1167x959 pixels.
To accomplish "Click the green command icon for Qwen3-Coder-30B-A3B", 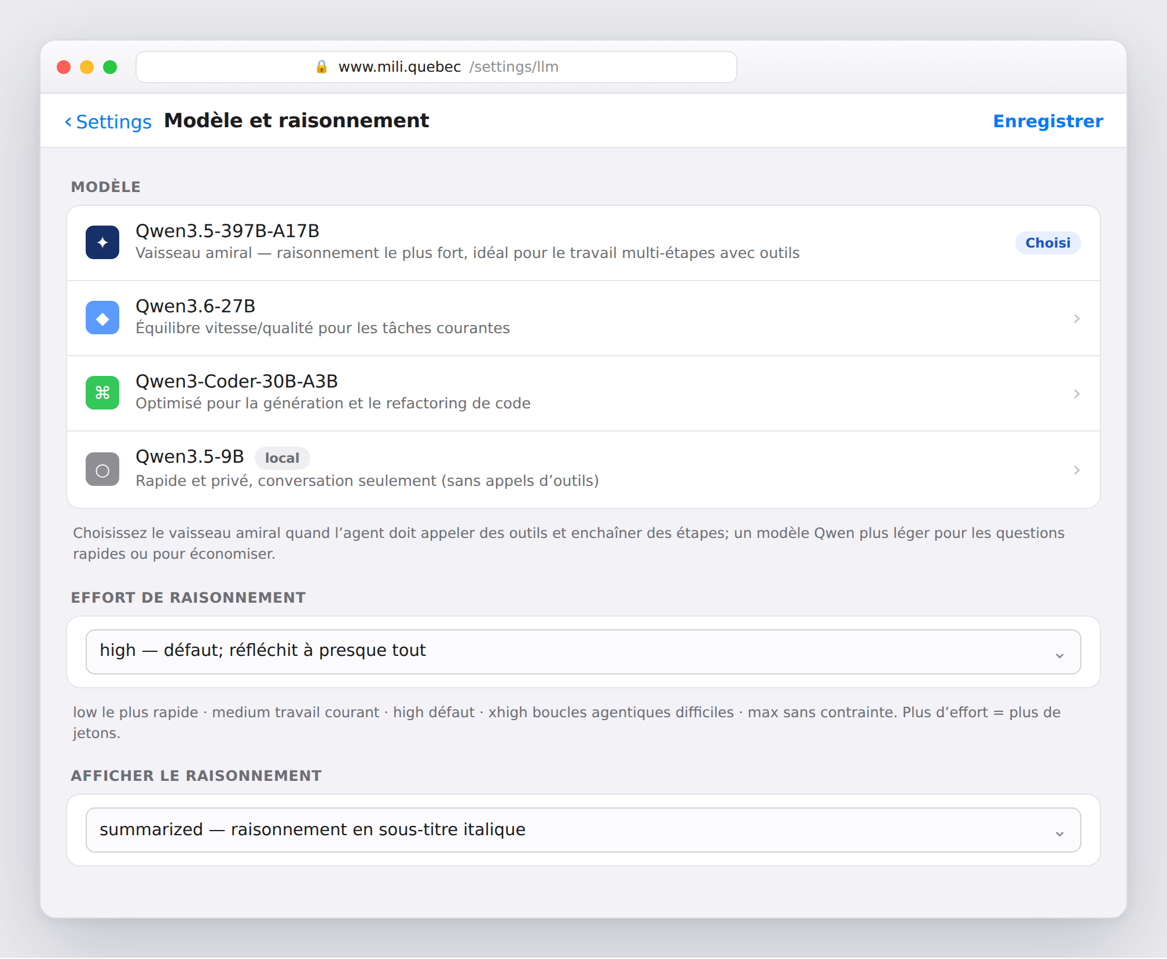I will pyautogui.click(x=102, y=393).
